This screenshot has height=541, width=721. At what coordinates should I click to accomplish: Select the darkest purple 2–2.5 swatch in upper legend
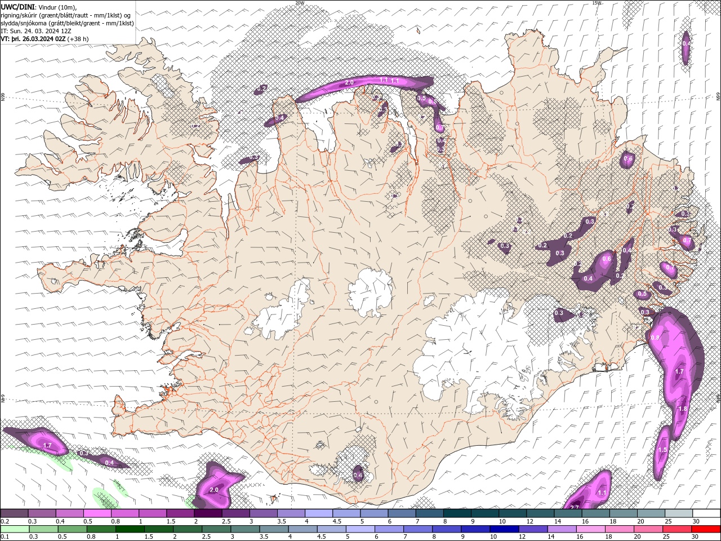coord(207,513)
